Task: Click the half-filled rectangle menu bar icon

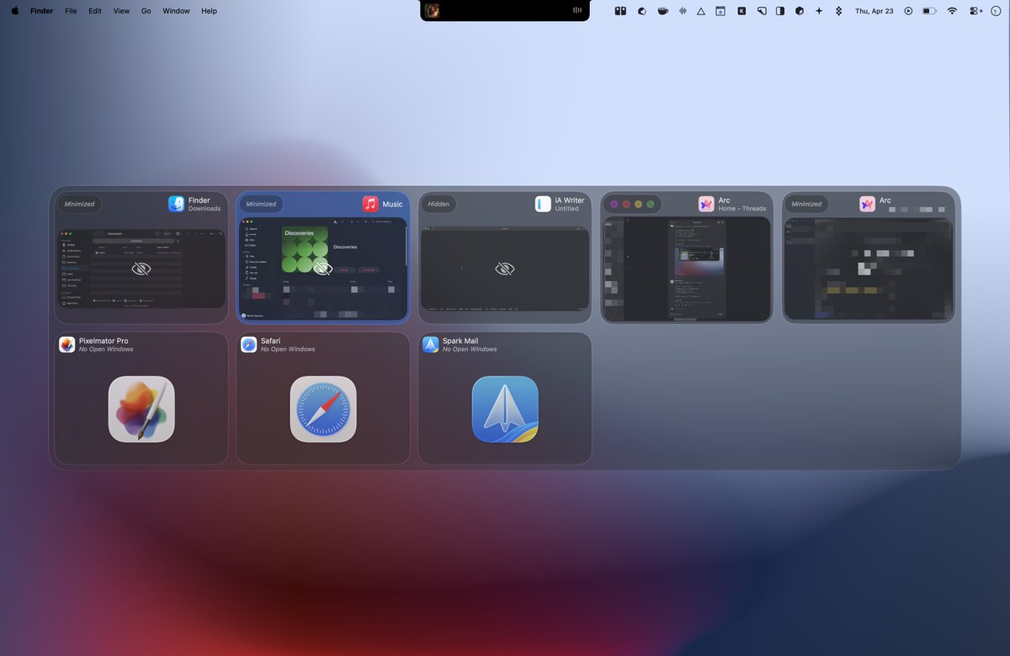Action: (x=780, y=11)
